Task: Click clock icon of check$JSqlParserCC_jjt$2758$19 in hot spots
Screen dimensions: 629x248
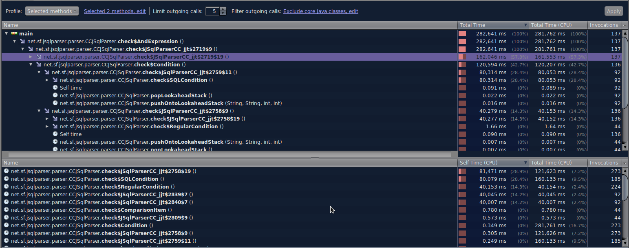Action: 6,171
